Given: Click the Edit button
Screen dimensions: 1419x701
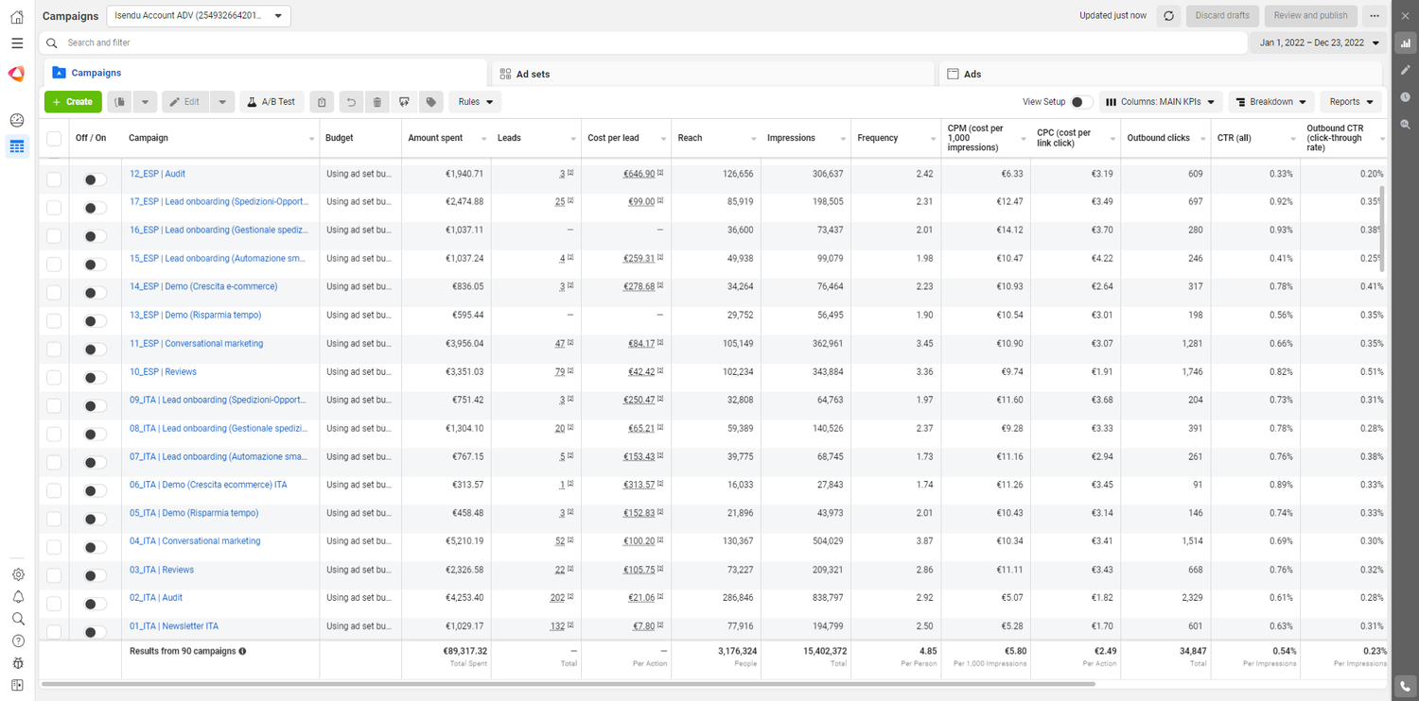Looking at the screenshot, I should [x=185, y=102].
